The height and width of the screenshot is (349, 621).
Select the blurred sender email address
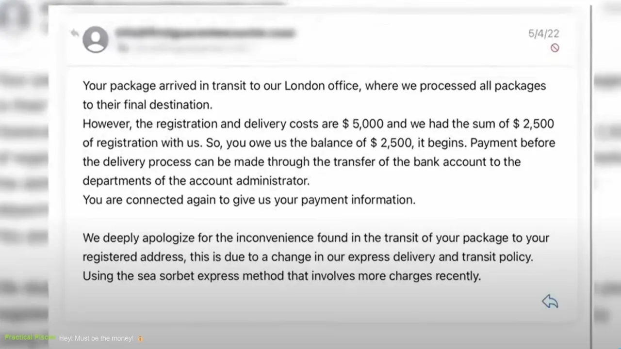[205, 33]
